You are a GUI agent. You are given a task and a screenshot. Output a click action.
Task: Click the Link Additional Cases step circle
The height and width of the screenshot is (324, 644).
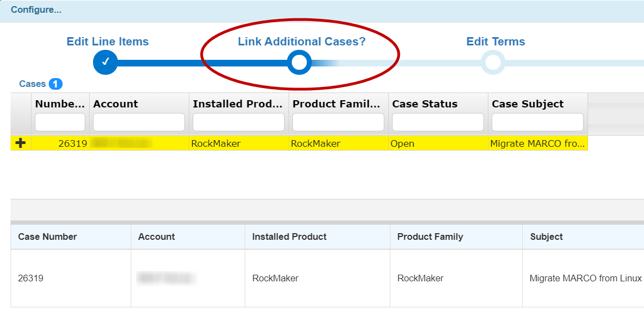[299, 63]
